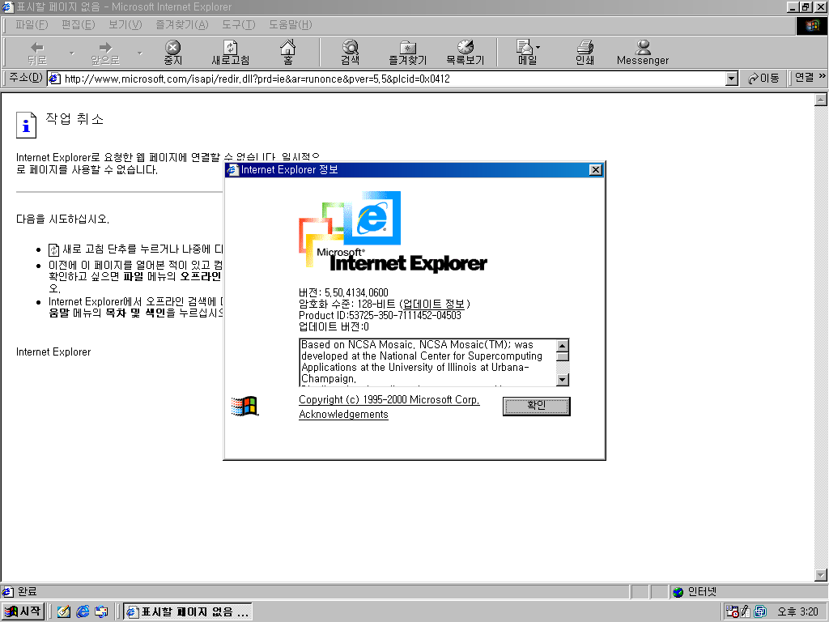Open the 메일 mail toolbar button
Image resolution: width=829 pixels, height=622 pixels.
[528, 53]
